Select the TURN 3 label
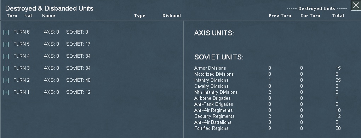 pyautogui.click(x=22, y=68)
